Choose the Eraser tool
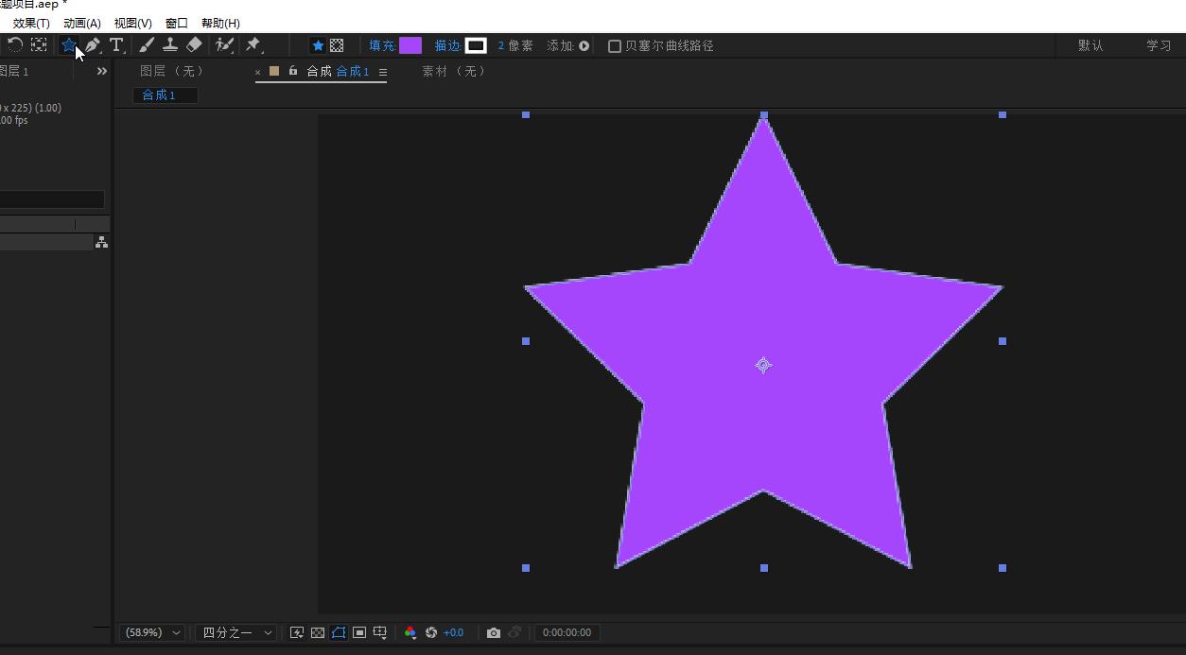Viewport: 1186px width, 655px height. pos(194,44)
